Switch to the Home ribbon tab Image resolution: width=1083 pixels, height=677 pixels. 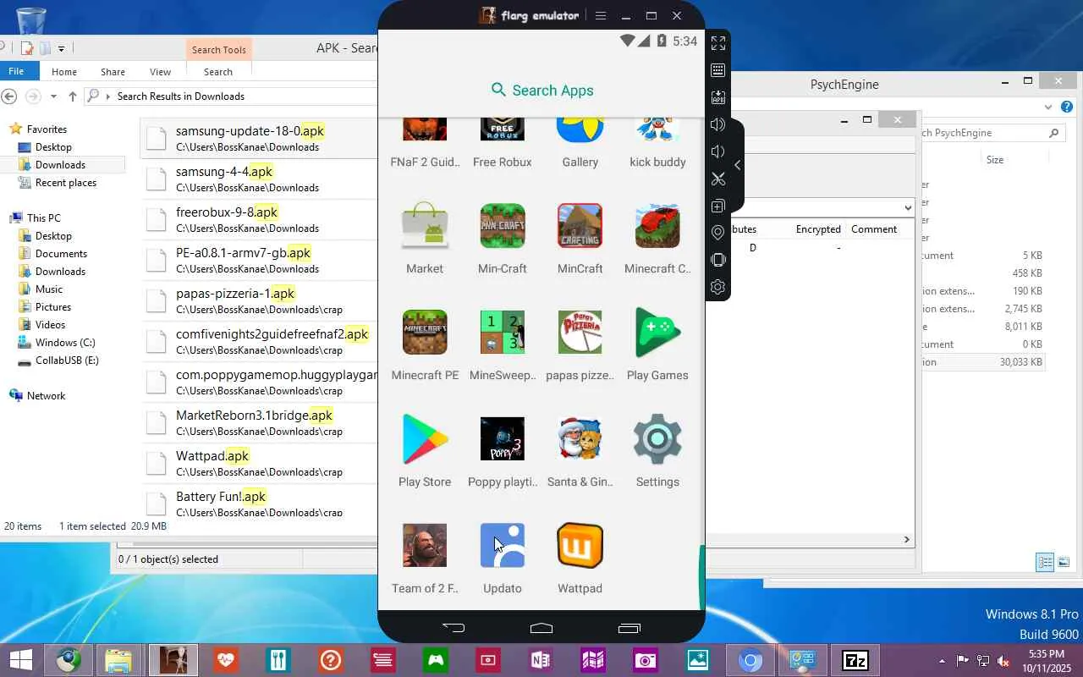[x=64, y=72]
